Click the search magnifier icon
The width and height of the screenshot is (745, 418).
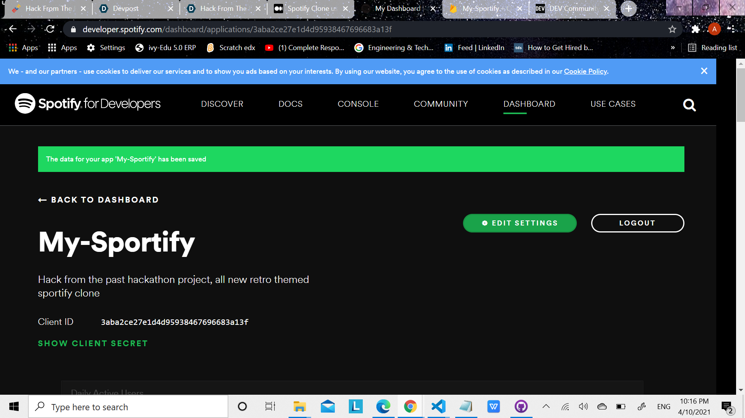pos(689,105)
